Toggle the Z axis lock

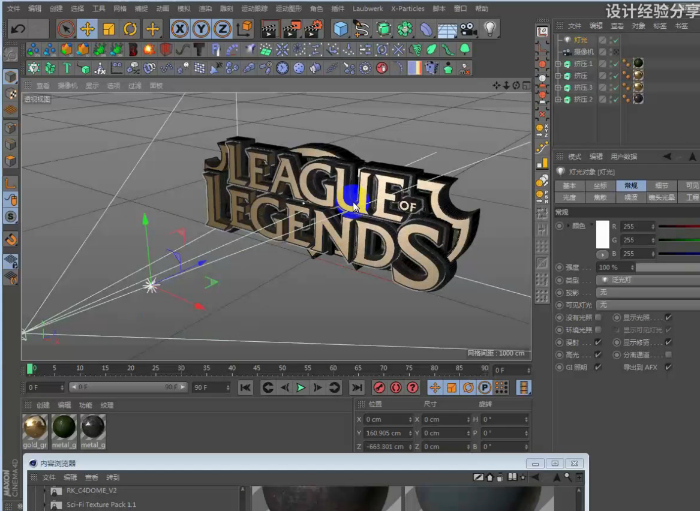click(223, 29)
